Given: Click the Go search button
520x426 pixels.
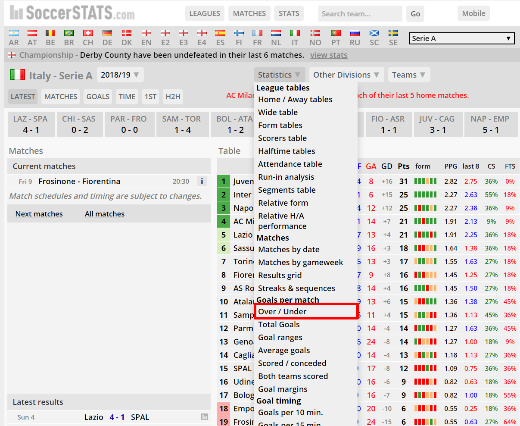Looking at the screenshot, I should (415, 14).
